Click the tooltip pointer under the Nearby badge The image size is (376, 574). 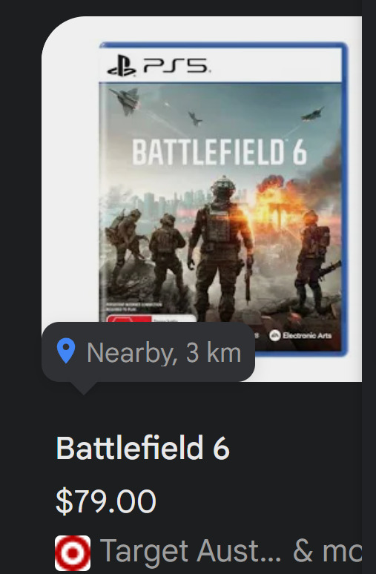(x=84, y=388)
